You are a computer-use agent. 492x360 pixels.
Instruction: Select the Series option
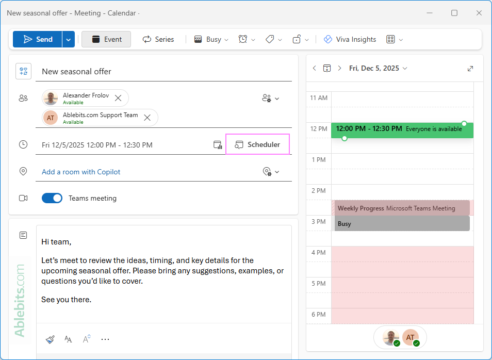click(x=158, y=39)
